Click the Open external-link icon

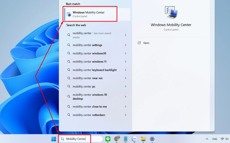pos(139,43)
